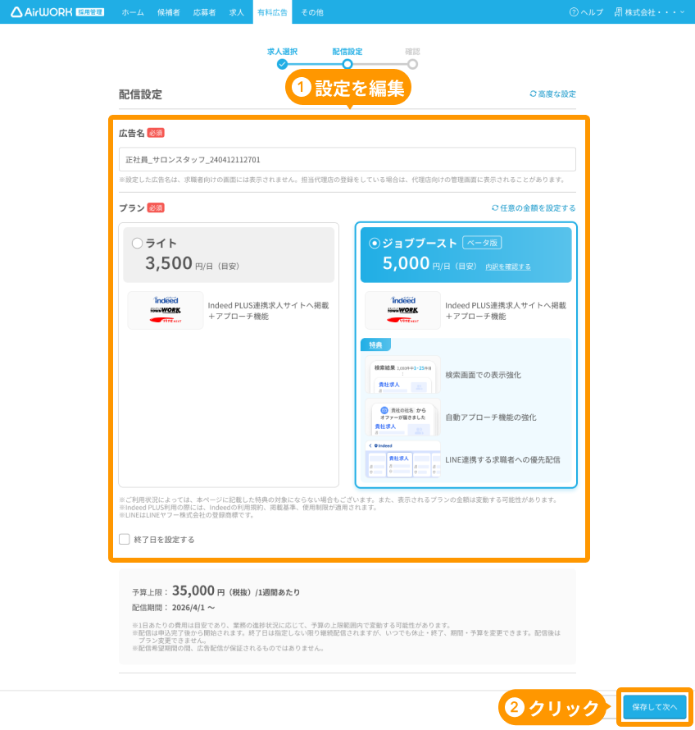Click the 配信設定 step circle
Viewport: 695px width, 730px height.
(347, 64)
